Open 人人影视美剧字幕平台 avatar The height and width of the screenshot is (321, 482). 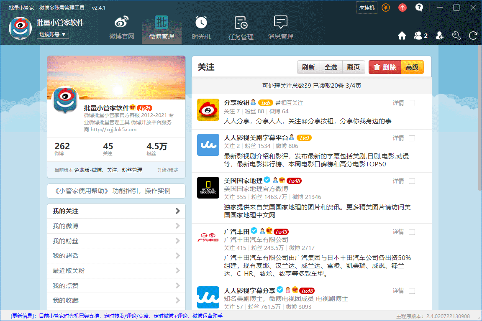click(208, 145)
